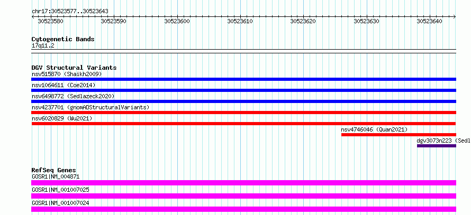Click the nsv6498772 (Sedlazeck2020) blue bar
The height and width of the screenshot is (215, 471).
(243, 101)
